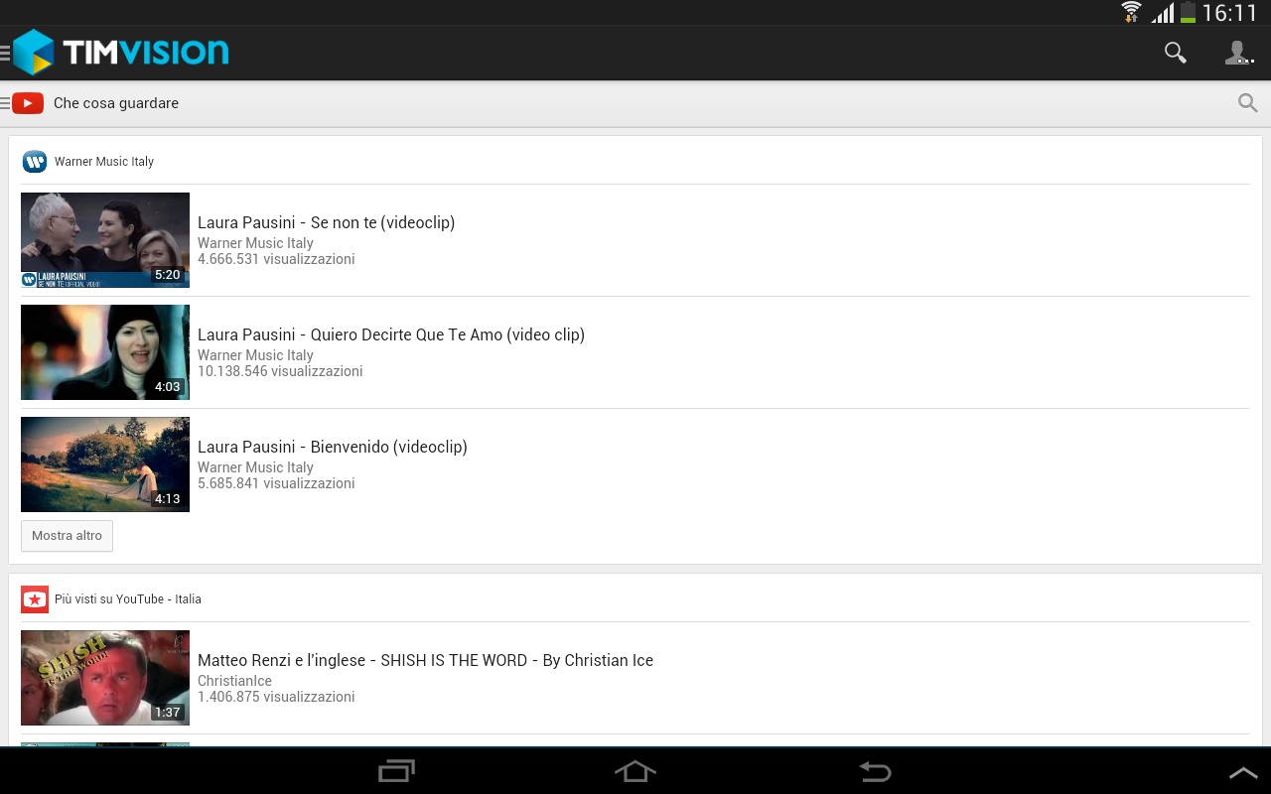
Task: Tap the search magnifier in TIMvision bar
Action: pos(1176,53)
